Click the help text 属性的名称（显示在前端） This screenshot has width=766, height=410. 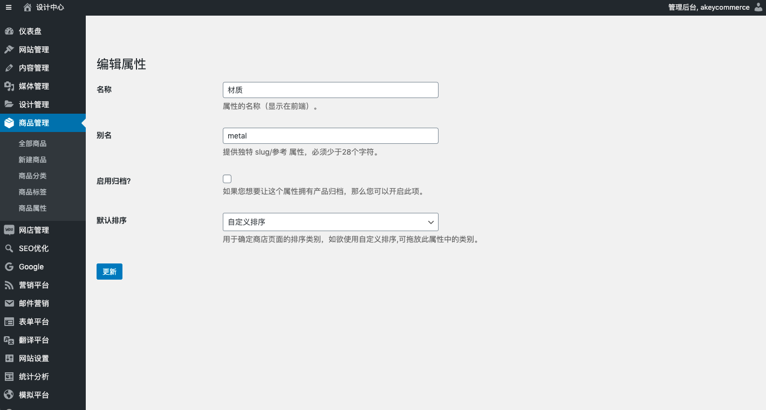tap(270, 106)
